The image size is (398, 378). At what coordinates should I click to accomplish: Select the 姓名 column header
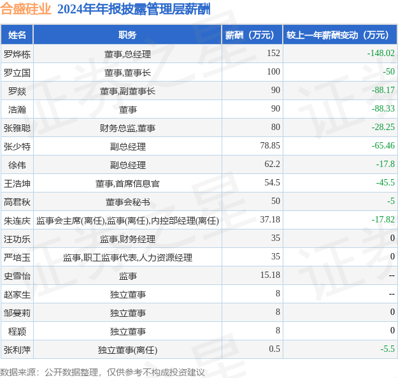coord(17,35)
